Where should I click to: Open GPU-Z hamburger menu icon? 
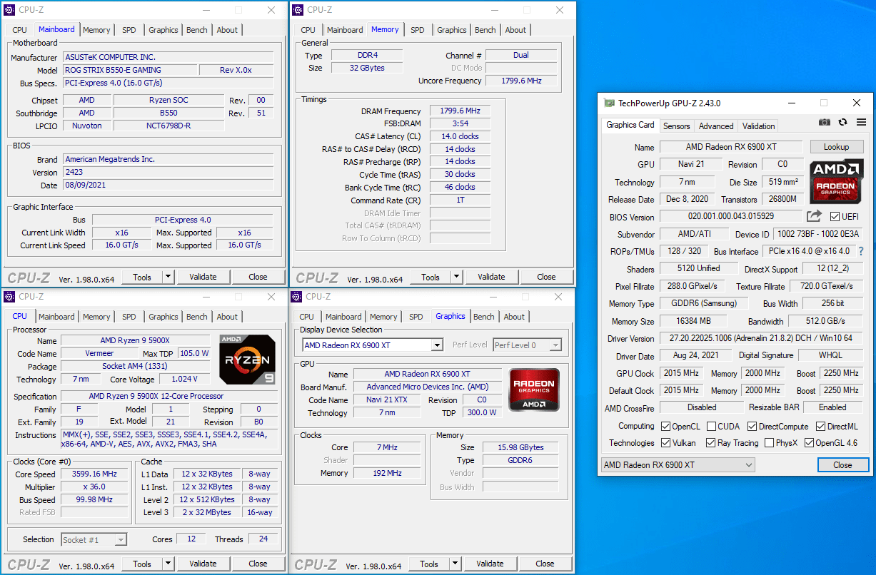861,123
